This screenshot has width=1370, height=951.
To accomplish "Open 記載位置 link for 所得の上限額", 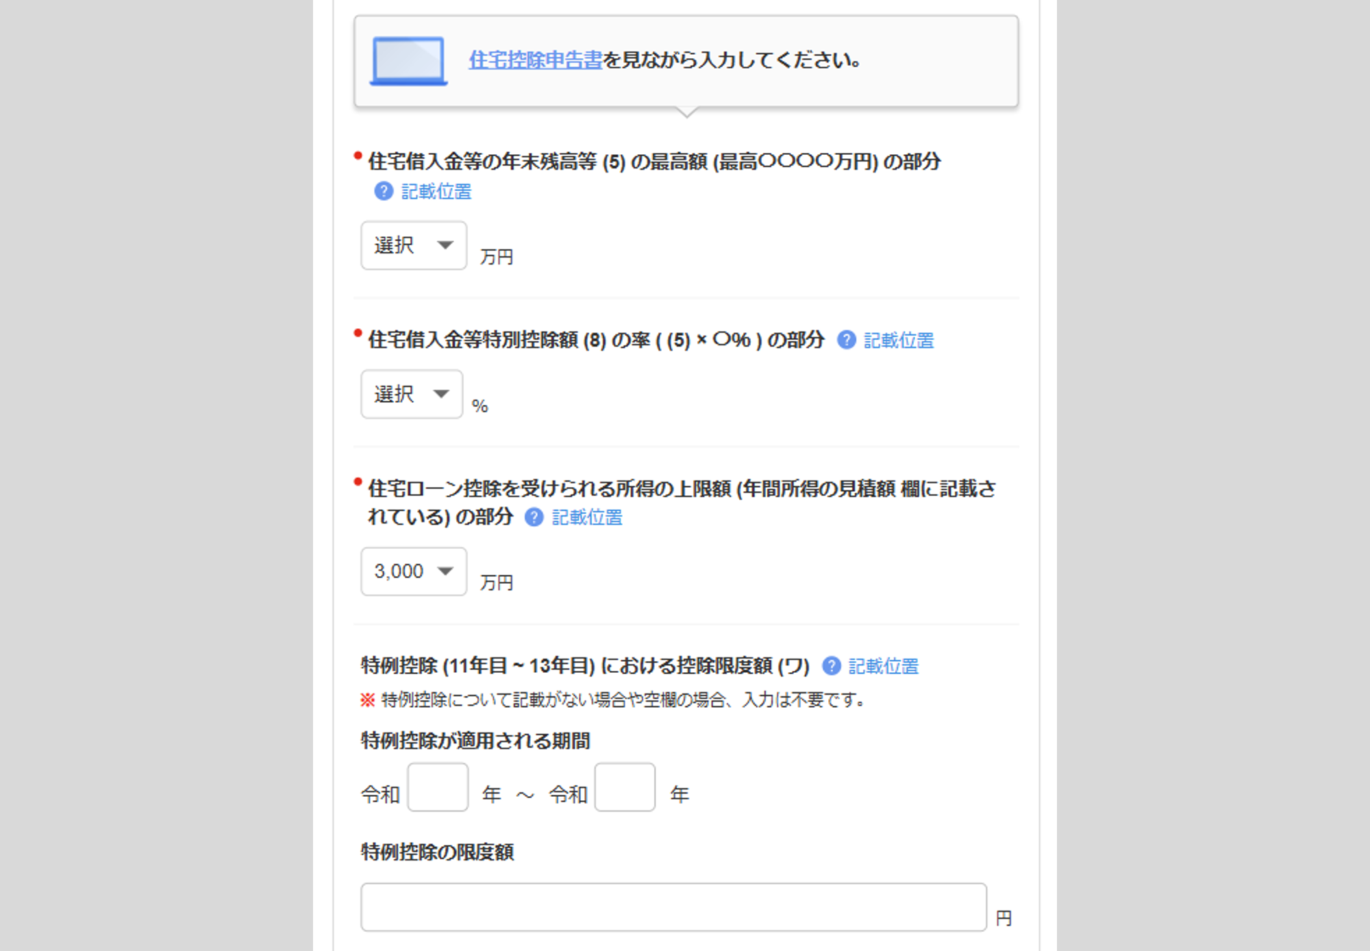I will (x=587, y=518).
